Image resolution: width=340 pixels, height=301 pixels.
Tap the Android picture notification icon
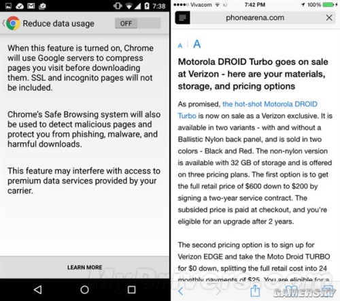(x=8, y=6)
